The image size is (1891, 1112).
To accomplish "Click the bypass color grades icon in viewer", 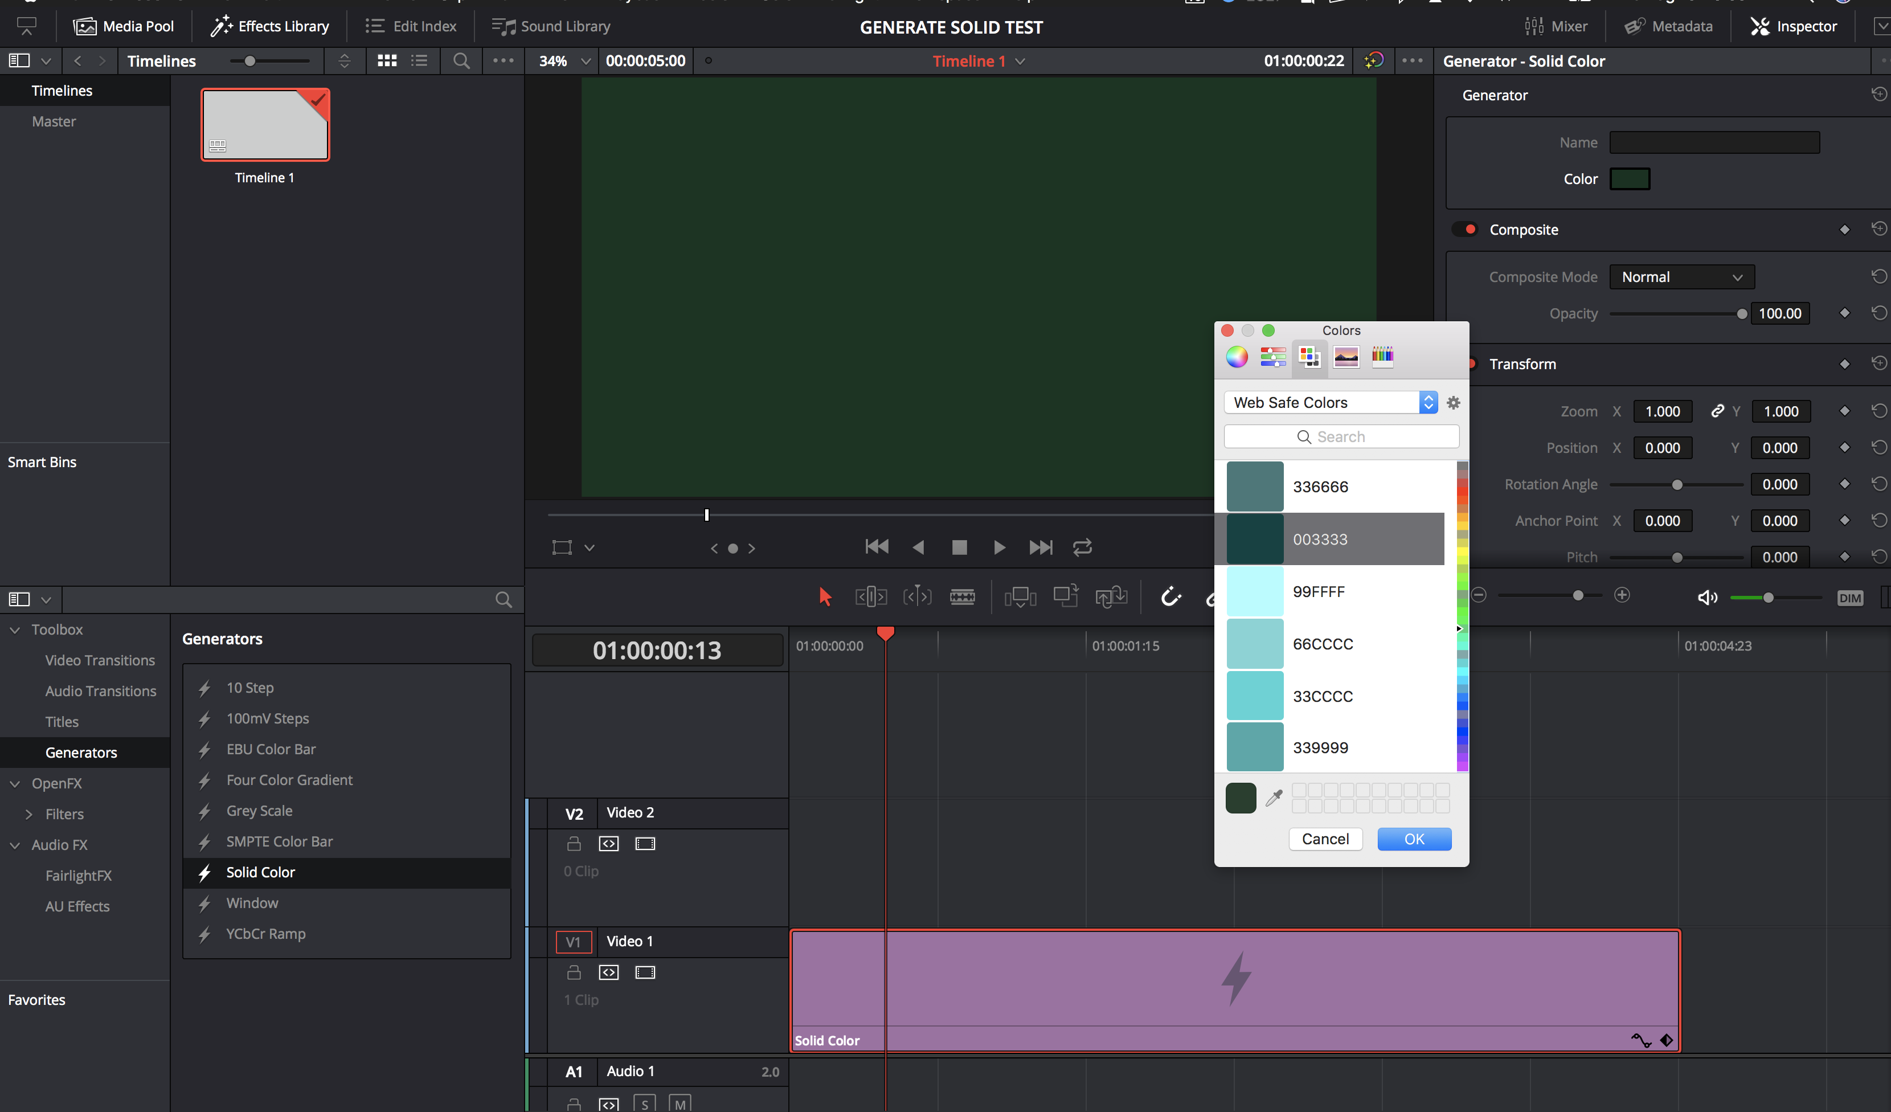I will (x=1374, y=61).
